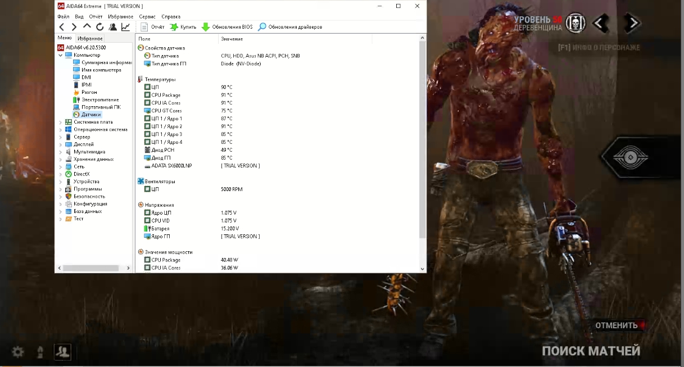Refresh the sensor page with the circular arrow
Screen dimensions: 684x367
point(100,26)
